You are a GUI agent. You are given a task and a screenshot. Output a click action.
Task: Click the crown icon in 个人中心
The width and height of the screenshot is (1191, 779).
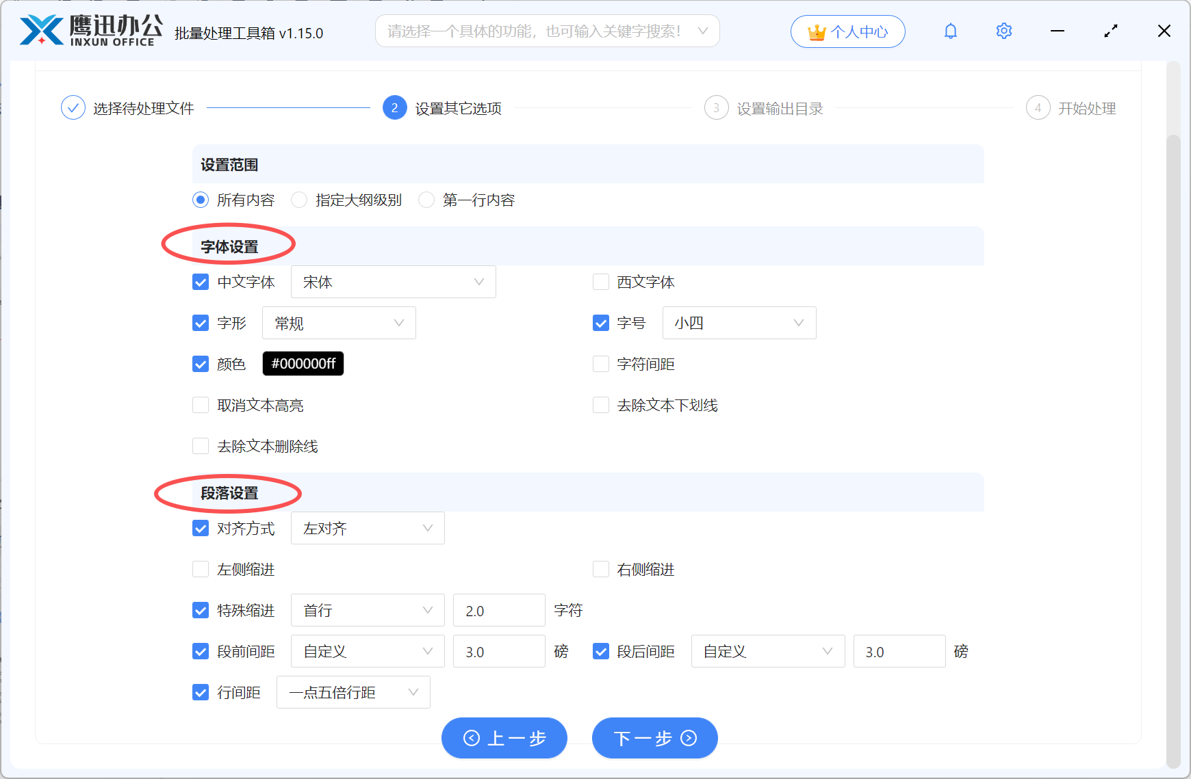point(815,31)
